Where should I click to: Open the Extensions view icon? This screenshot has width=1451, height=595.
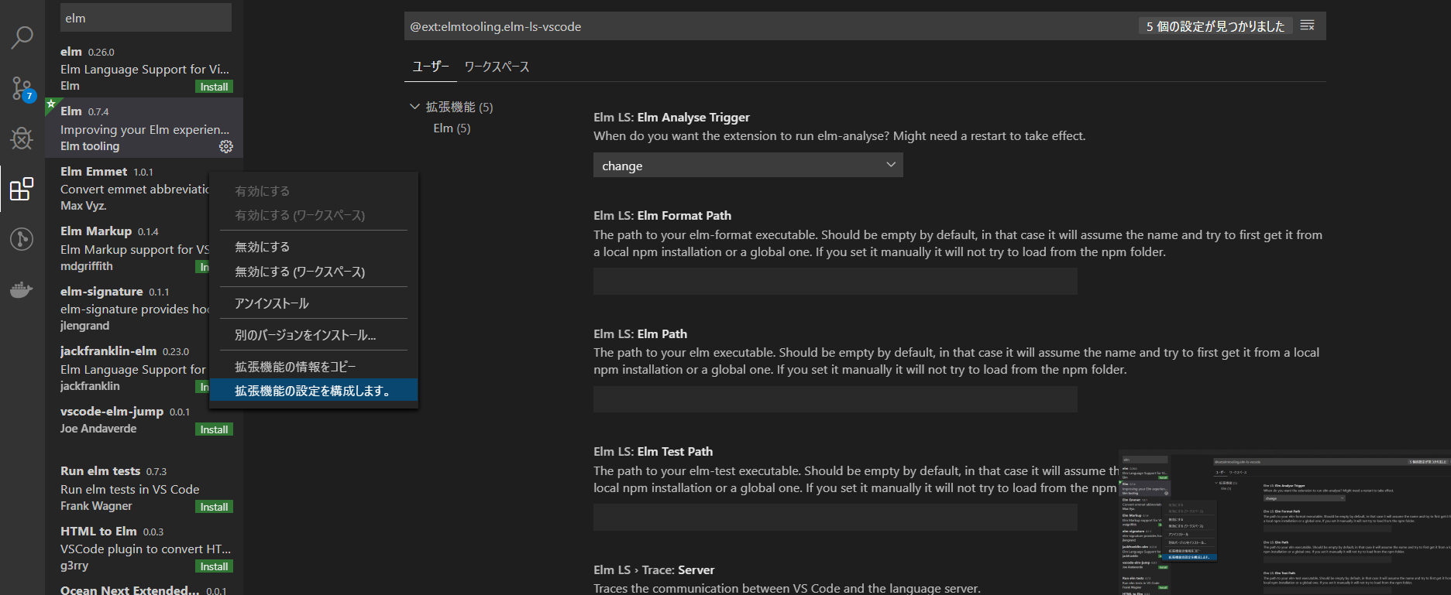22,189
